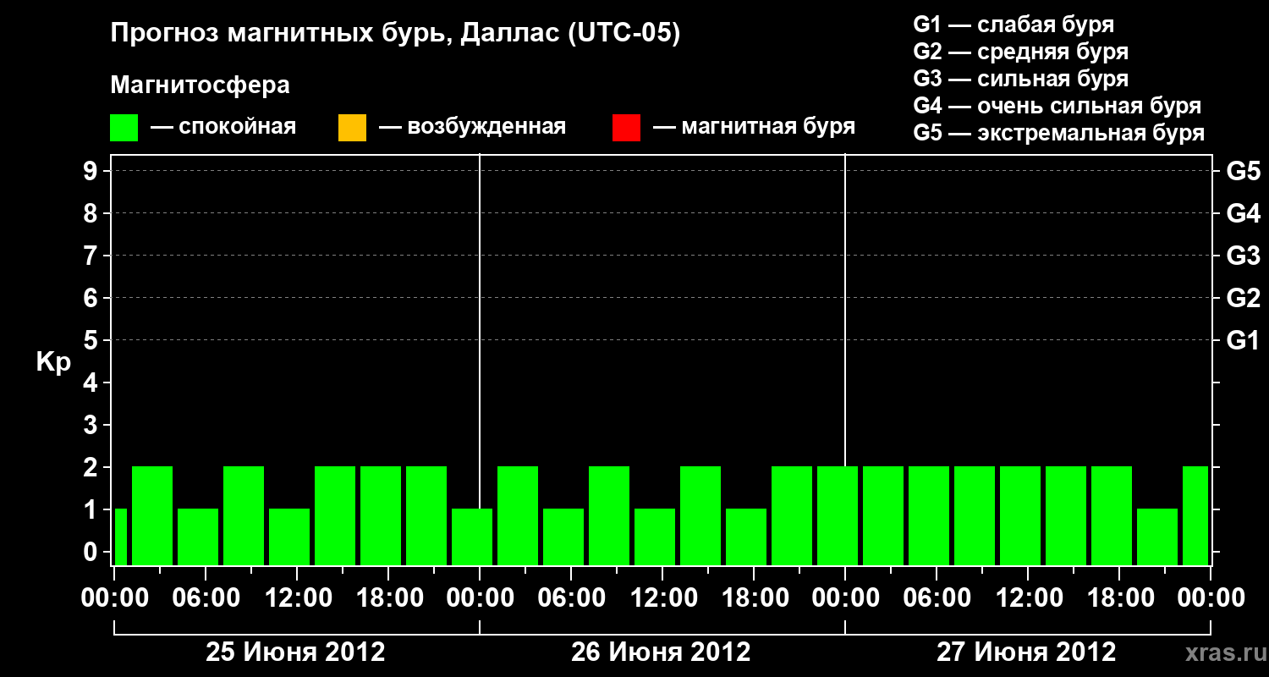Click the '06:00' tick label for 26 Июня
The height and width of the screenshot is (677, 1269).
point(571,597)
